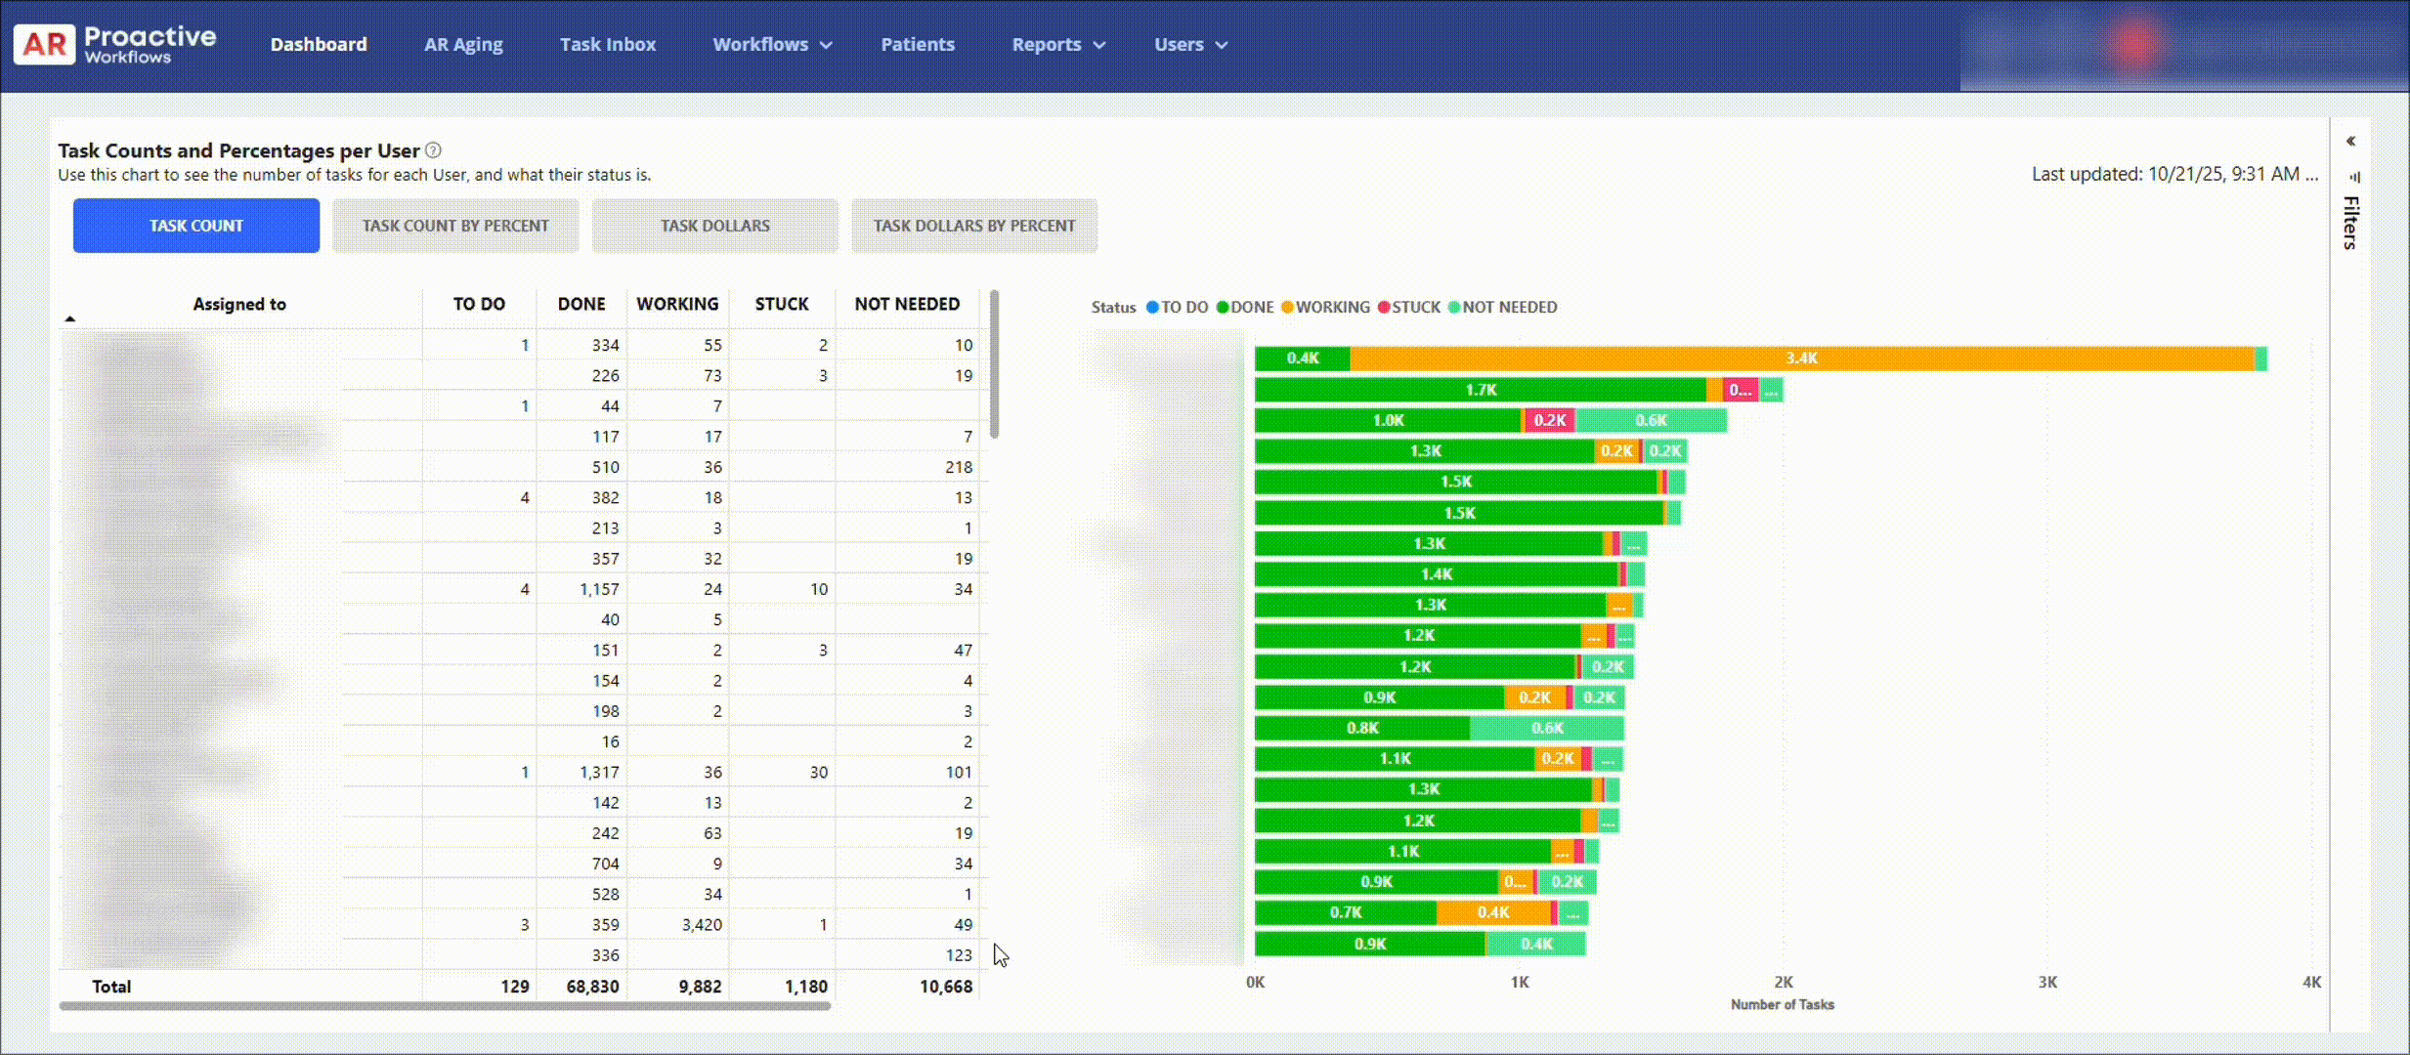Click the TO DO blue legend dot
Screen dimensions: 2410x1055
1152,308
